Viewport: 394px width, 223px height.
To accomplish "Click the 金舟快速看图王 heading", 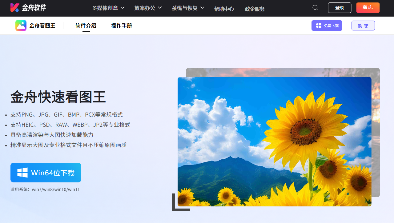I will coord(58,97).
